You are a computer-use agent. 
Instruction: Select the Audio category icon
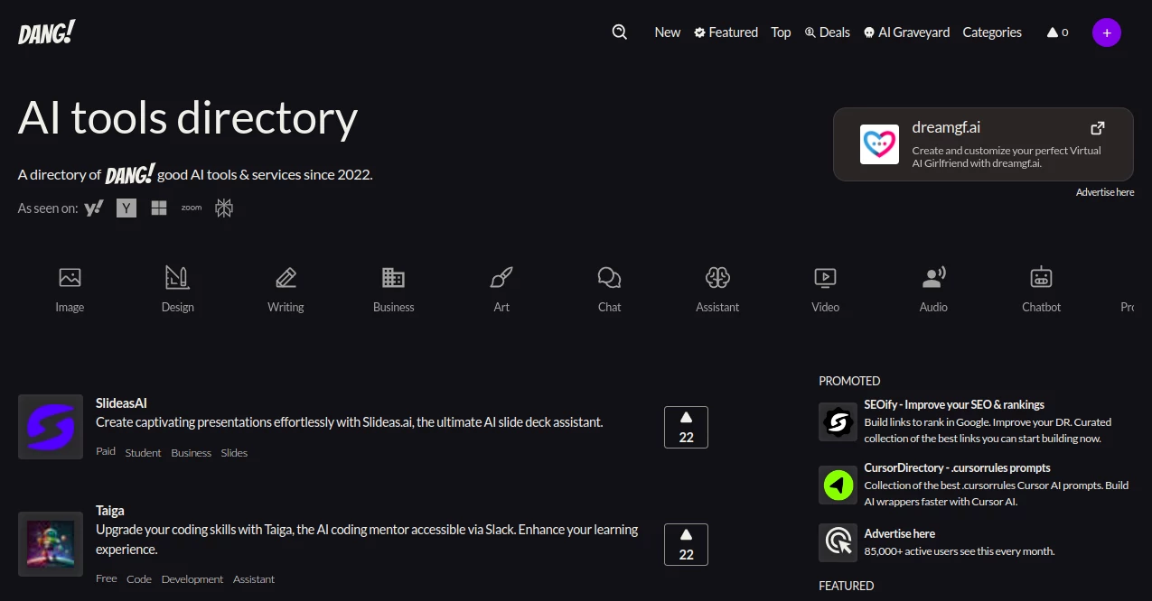click(933, 278)
